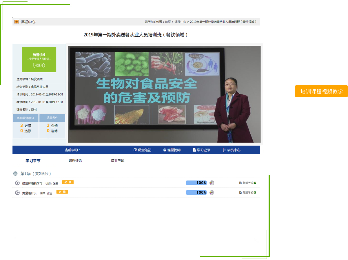Click 当前获得学分 panel header

tap(25, 118)
